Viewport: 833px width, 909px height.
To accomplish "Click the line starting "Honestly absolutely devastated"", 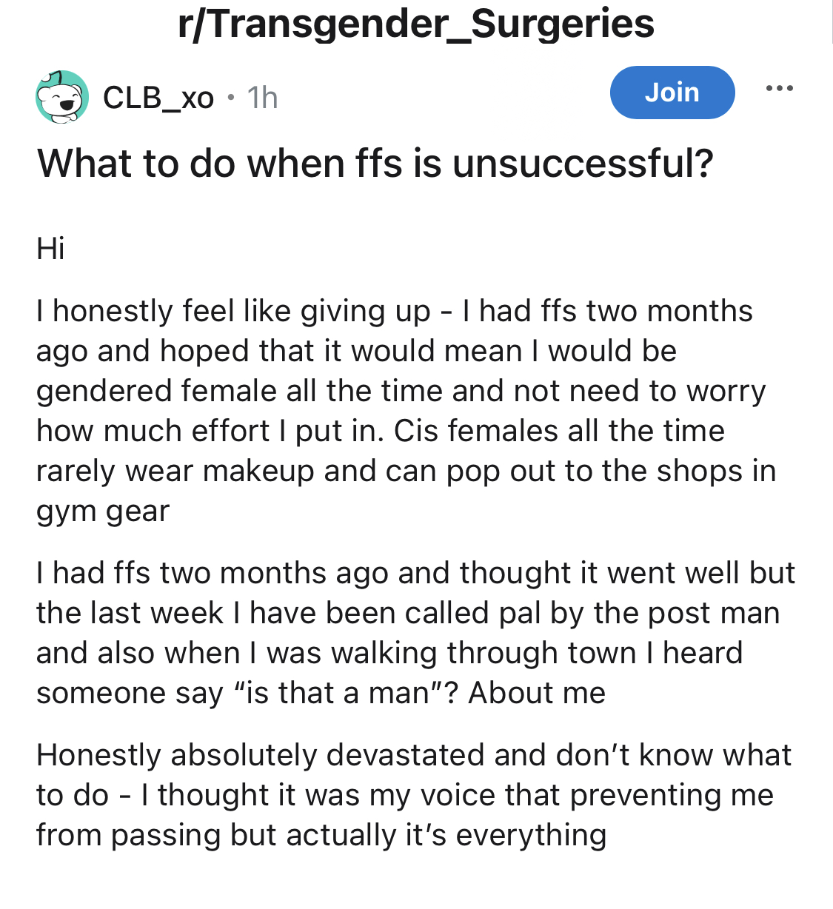I will [414, 755].
